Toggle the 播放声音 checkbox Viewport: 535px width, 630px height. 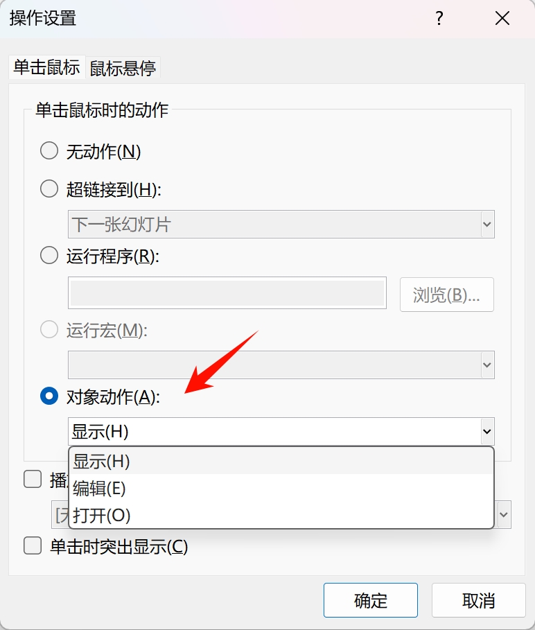coord(32,479)
